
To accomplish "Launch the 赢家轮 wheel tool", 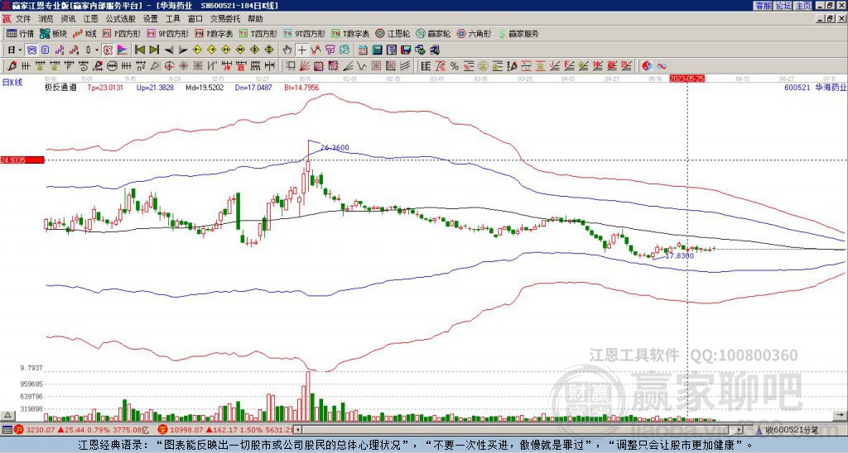I will pos(433,33).
